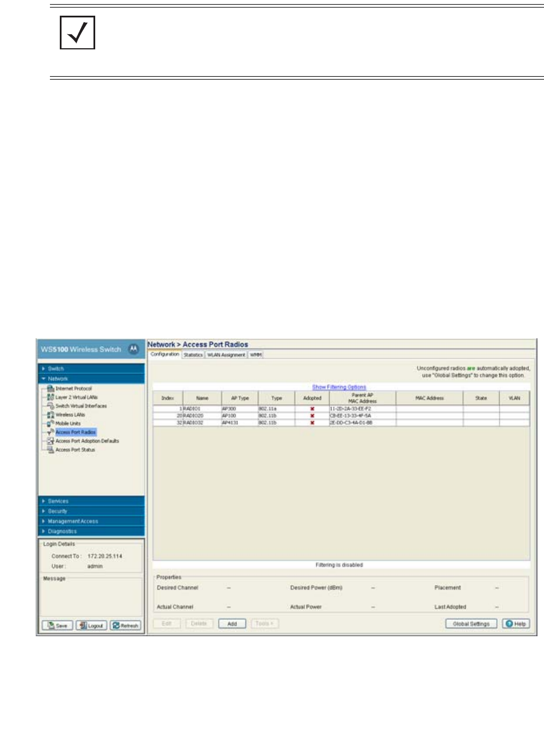Click the Refresh button
Screen dimensions: 544x753
click(x=125, y=626)
